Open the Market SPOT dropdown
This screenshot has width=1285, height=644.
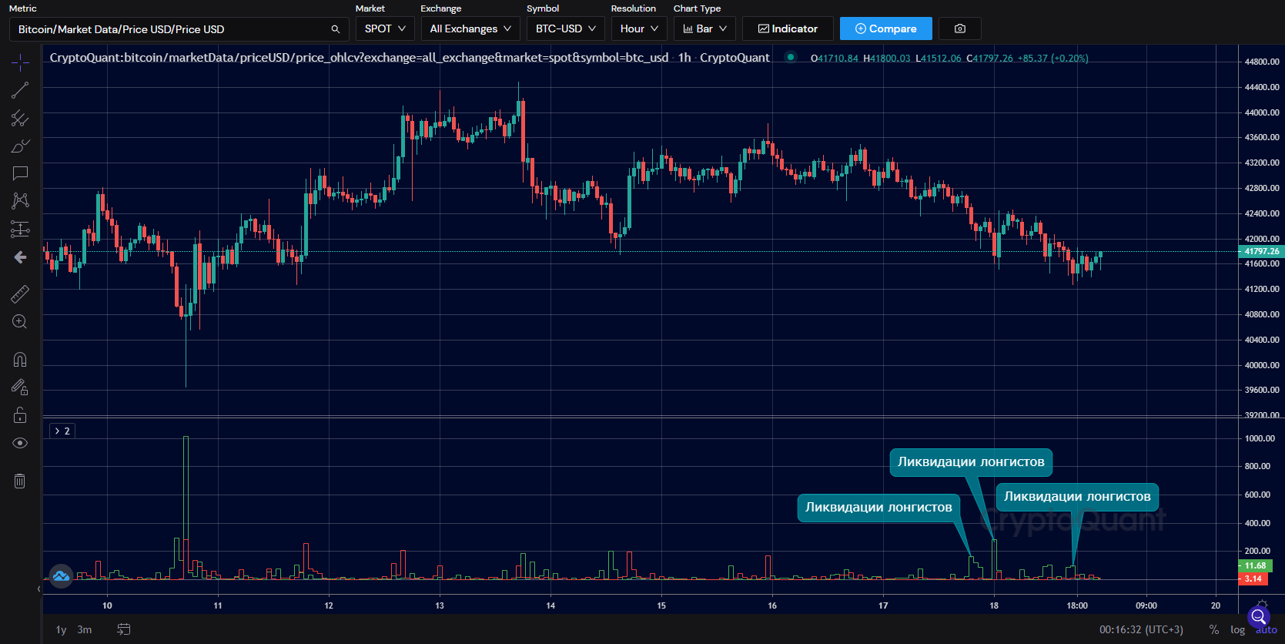(x=385, y=29)
